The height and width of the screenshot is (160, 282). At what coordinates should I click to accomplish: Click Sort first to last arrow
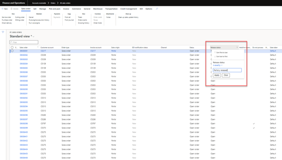coord(215,52)
